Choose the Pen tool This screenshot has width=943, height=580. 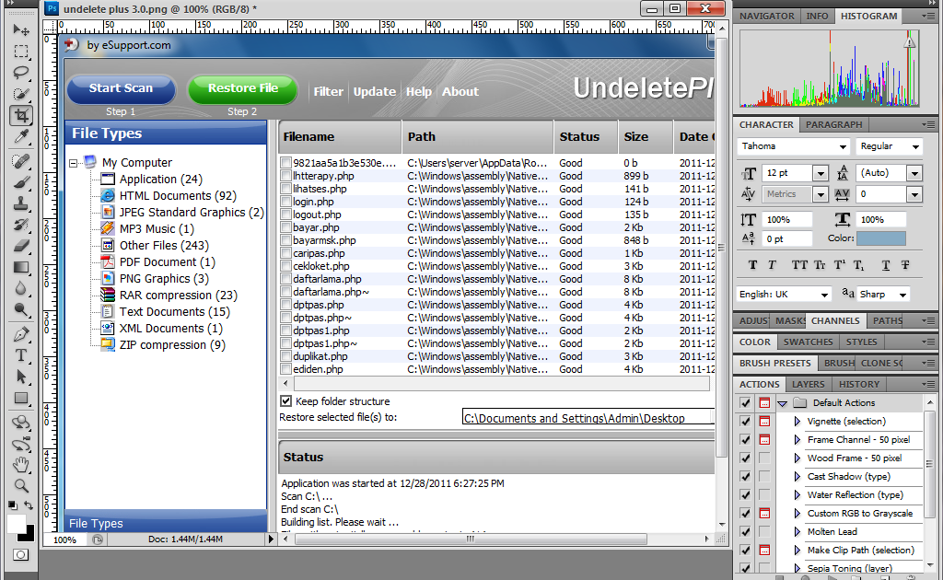pos(21,334)
